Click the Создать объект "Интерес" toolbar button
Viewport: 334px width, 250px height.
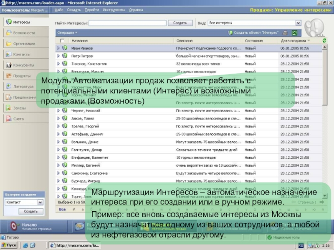[x=253, y=33]
